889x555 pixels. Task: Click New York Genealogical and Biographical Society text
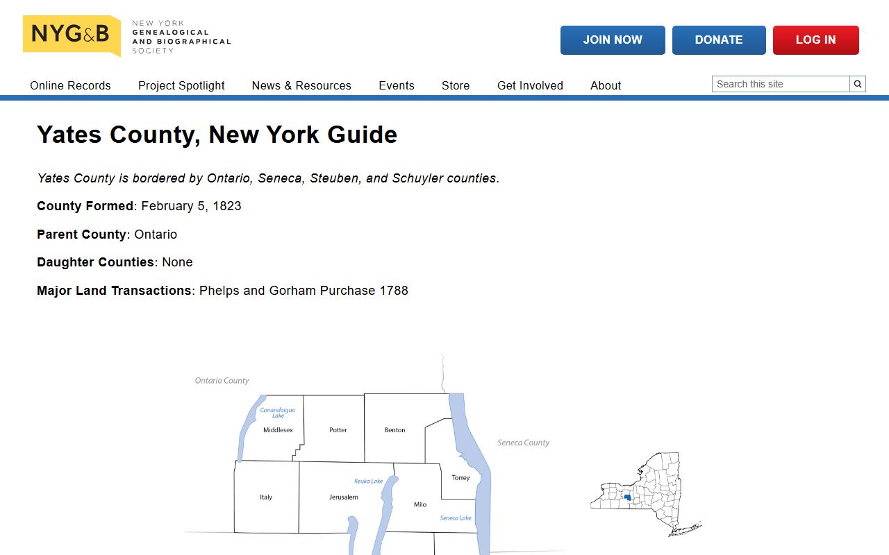[181, 37]
